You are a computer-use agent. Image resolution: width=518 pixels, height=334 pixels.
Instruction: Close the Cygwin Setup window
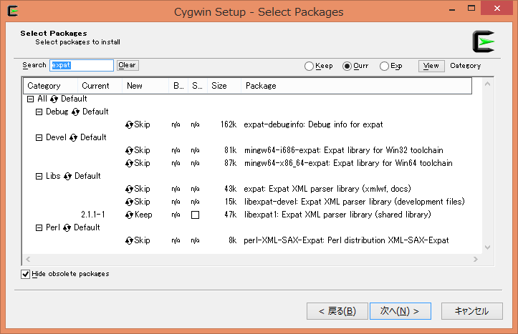click(x=497, y=9)
